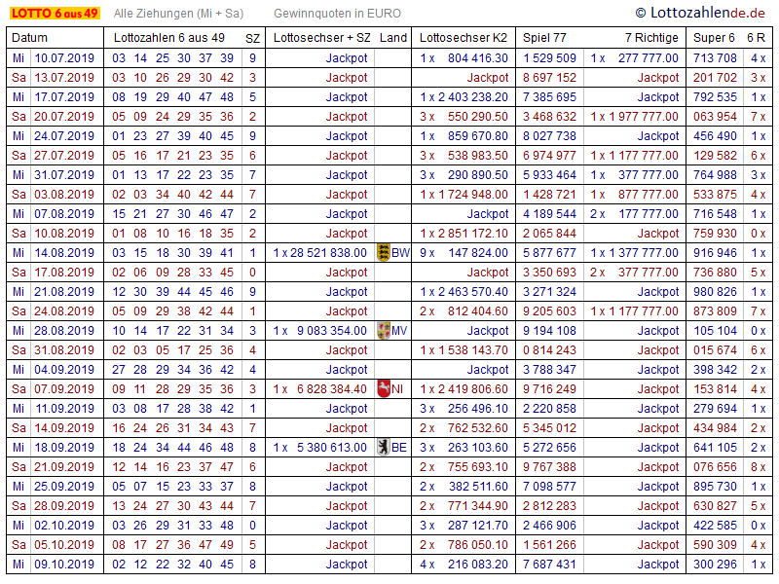The height and width of the screenshot is (584, 779).
Task: Click the Datum column header
Action: [29, 38]
